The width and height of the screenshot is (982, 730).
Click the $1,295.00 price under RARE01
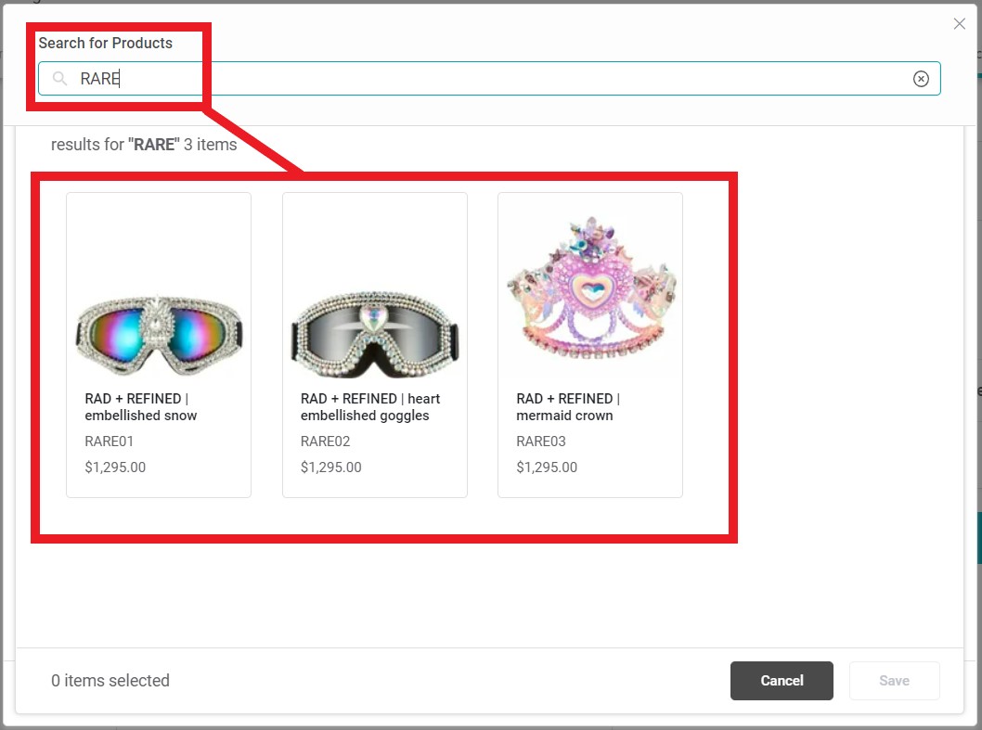pos(115,467)
